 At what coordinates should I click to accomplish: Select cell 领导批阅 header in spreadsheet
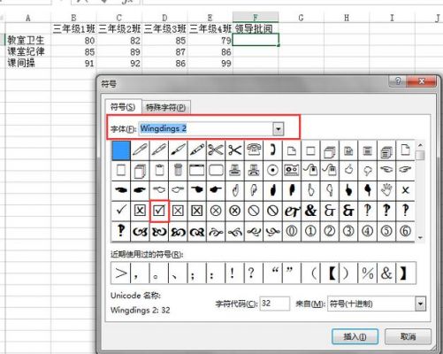click(x=256, y=28)
